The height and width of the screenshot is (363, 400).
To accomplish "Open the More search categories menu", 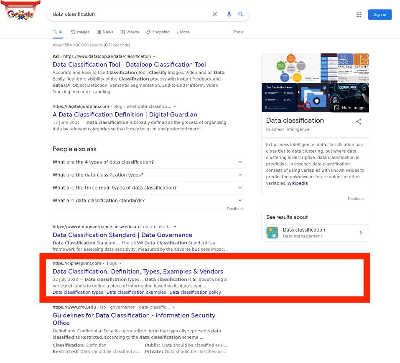I will [x=183, y=32].
